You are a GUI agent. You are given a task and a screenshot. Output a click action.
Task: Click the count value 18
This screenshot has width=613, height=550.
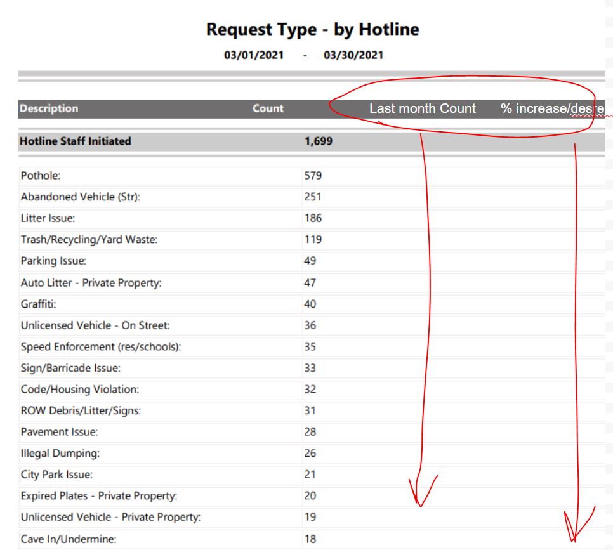click(310, 539)
